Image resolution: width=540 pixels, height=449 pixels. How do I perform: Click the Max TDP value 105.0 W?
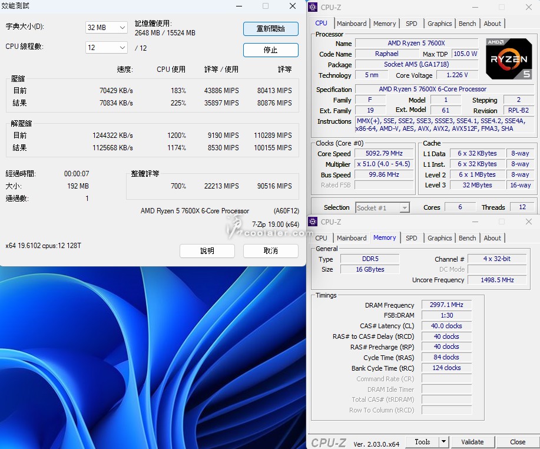465,54
